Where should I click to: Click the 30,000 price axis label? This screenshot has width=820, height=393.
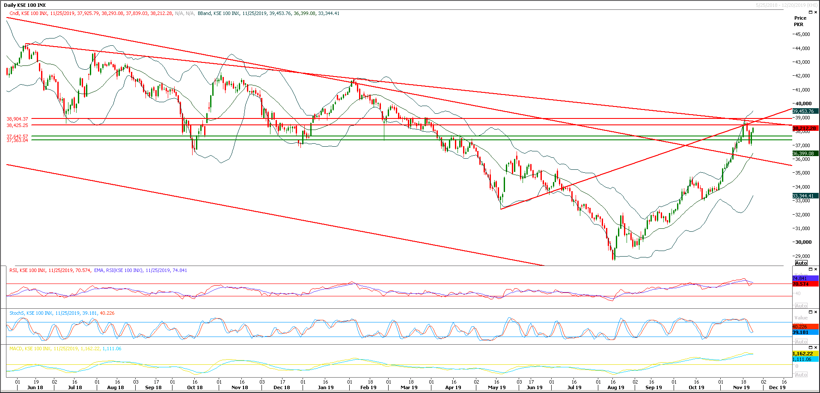pos(803,242)
